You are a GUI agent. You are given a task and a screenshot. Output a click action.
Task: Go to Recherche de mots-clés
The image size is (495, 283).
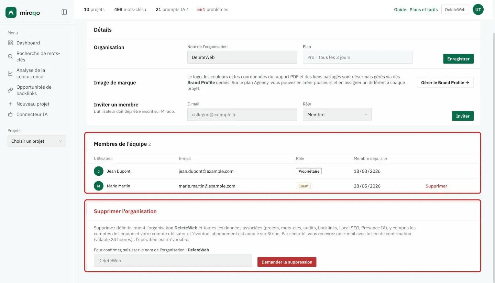38,56
